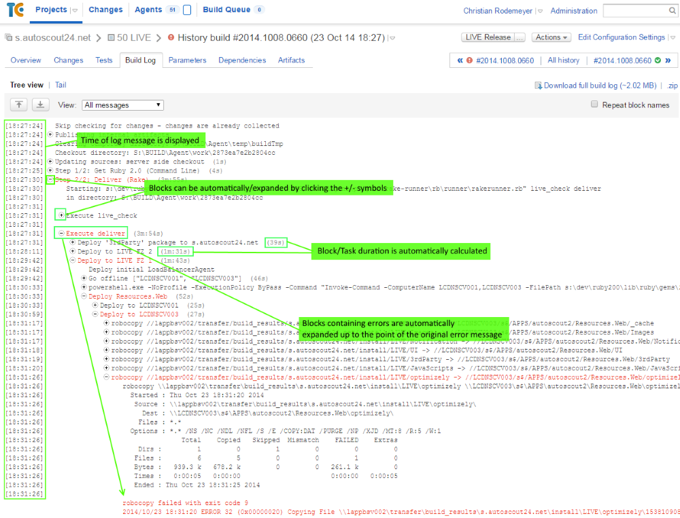Expand the Deploy to LIVE FZ 2 block
This screenshot has height=518, width=680.
73,251
